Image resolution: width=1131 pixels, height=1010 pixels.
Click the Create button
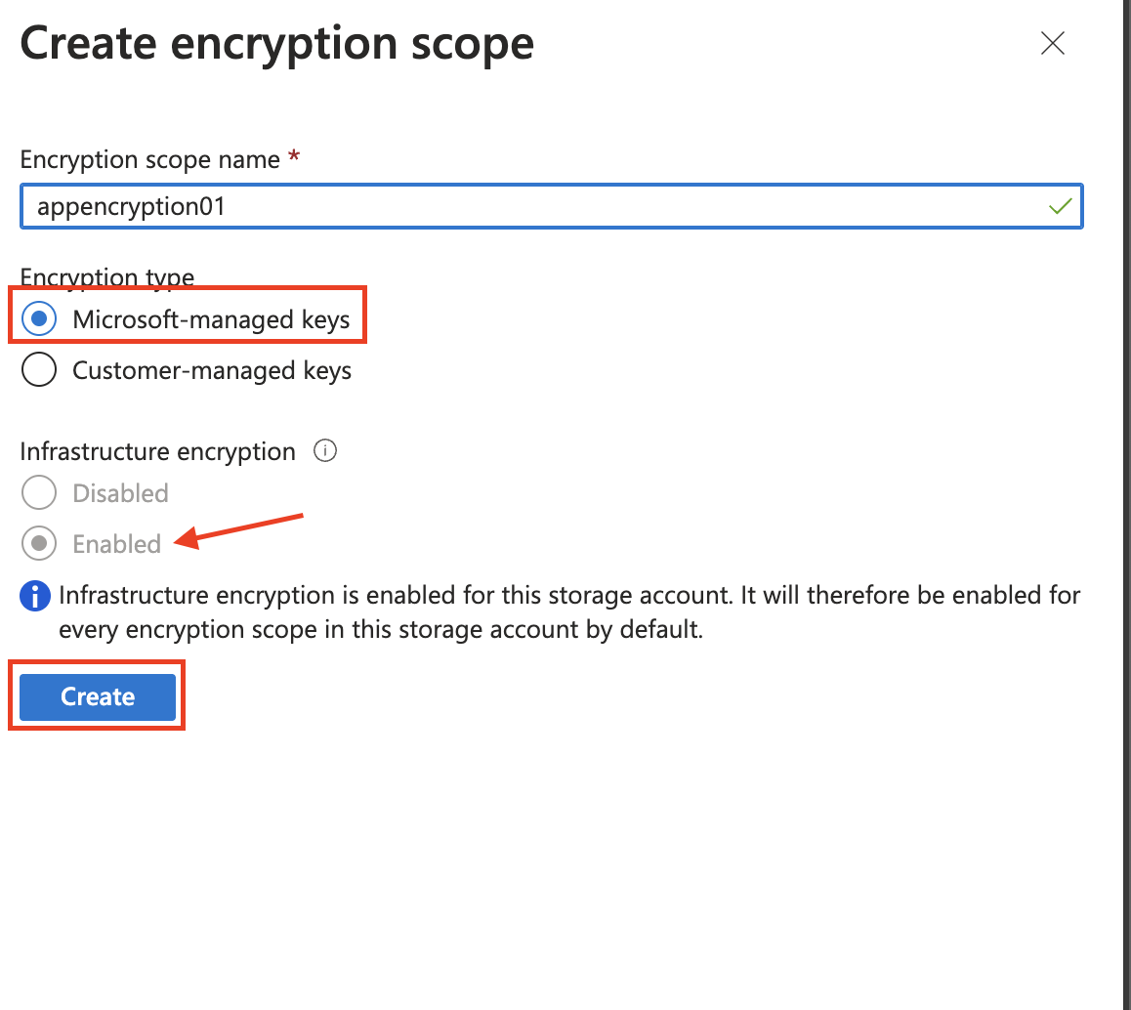pyautogui.click(x=98, y=696)
